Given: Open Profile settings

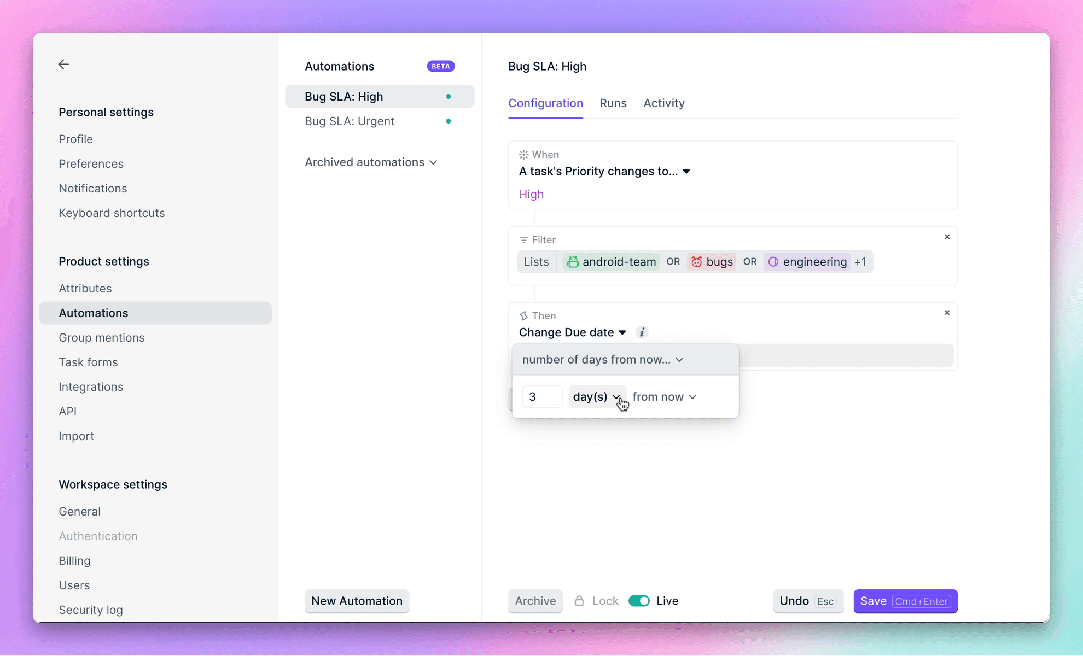Looking at the screenshot, I should click(x=75, y=139).
